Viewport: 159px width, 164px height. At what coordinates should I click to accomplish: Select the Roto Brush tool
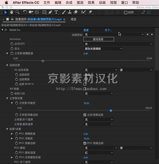[83, 12]
